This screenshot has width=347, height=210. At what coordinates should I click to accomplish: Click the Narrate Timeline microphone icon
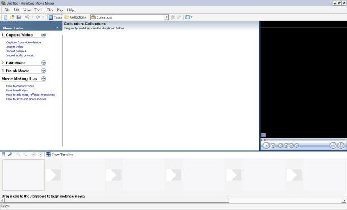[10, 155]
